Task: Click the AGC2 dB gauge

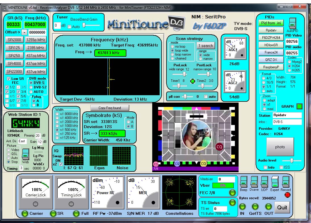Action: (x=235, y=81)
